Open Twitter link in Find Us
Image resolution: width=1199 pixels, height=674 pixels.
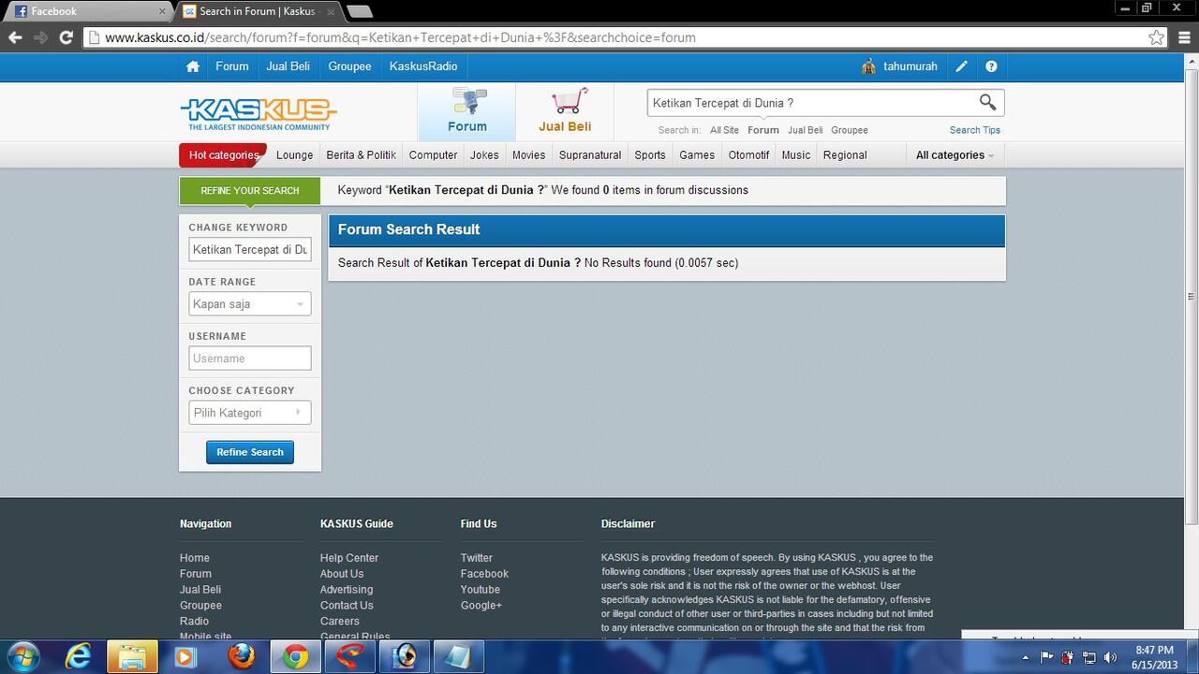pos(476,558)
